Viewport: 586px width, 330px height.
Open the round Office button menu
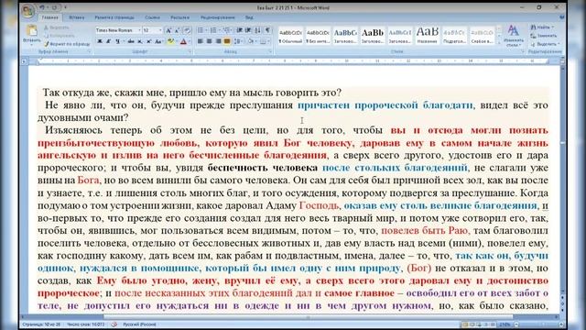click(x=28, y=11)
